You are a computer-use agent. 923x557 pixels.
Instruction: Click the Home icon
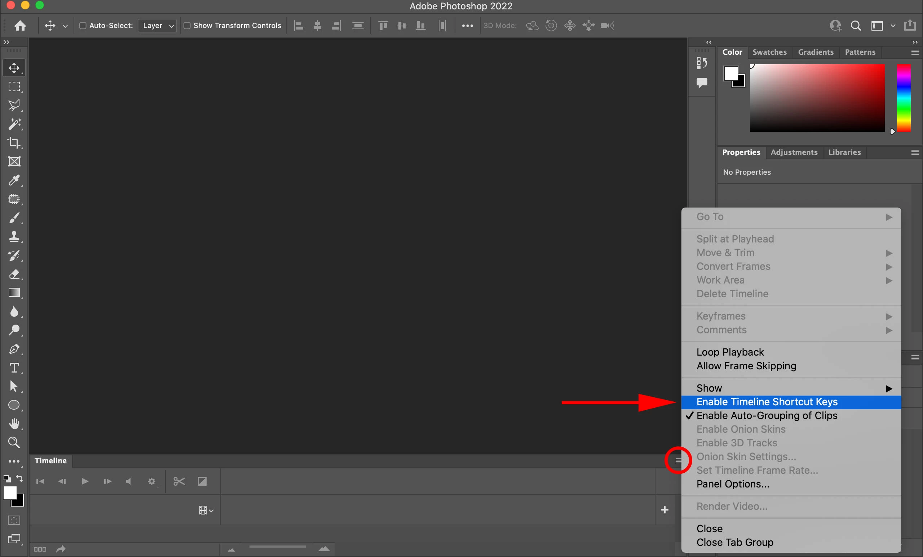(x=20, y=26)
